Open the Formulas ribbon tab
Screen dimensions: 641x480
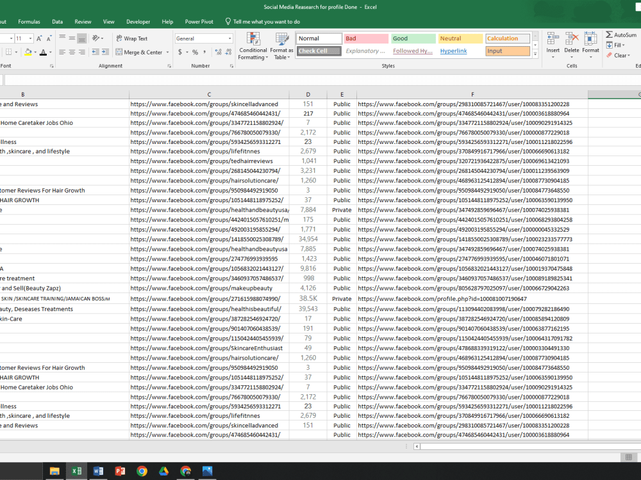point(29,22)
